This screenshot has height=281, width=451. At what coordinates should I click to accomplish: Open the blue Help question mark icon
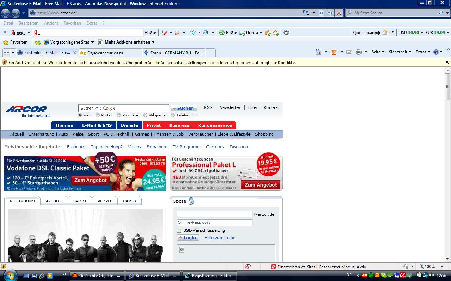click(436, 52)
